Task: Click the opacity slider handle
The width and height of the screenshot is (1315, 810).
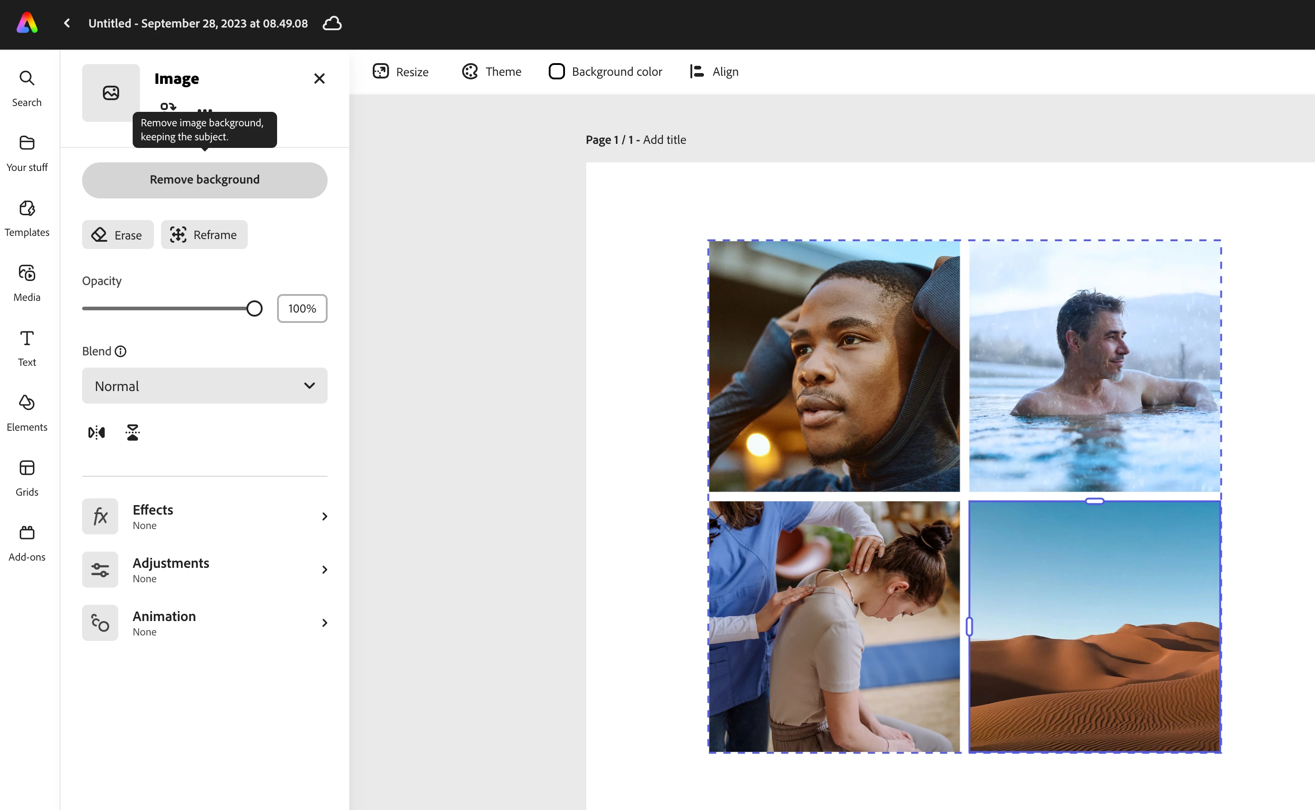Action: click(x=255, y=308)
